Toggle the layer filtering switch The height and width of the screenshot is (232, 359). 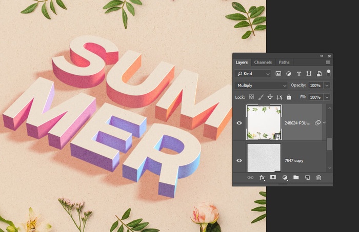click(x=328, y=73)
